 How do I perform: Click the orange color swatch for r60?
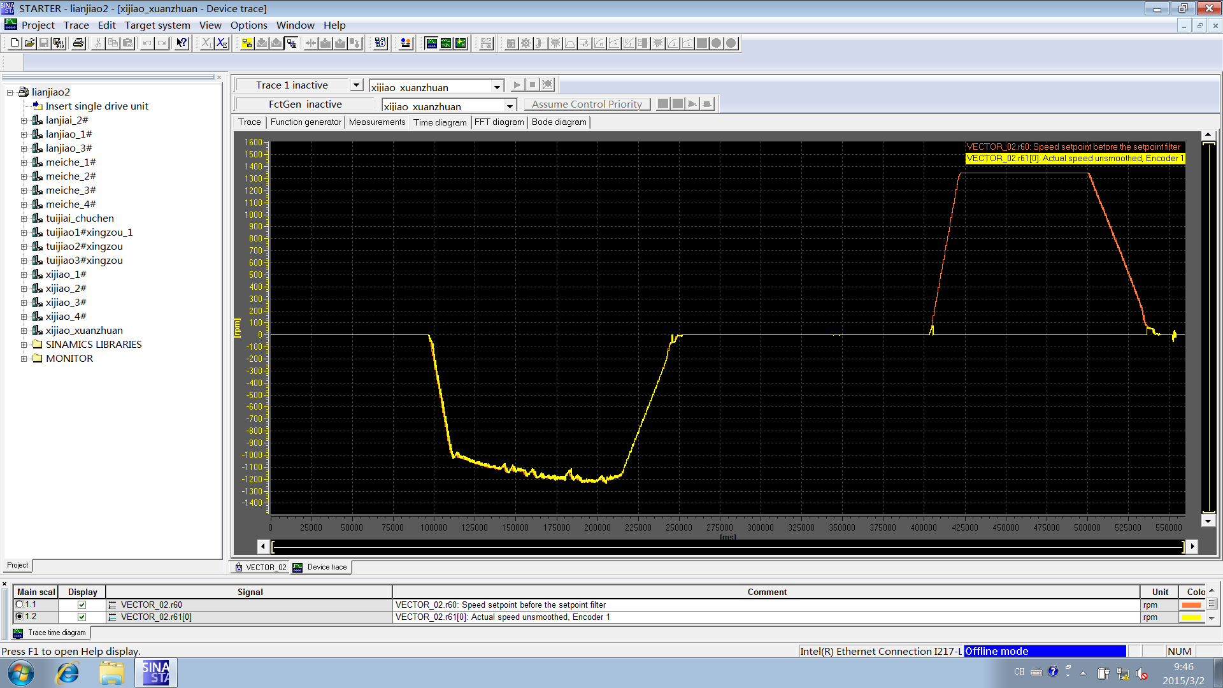pos(1191,605)
